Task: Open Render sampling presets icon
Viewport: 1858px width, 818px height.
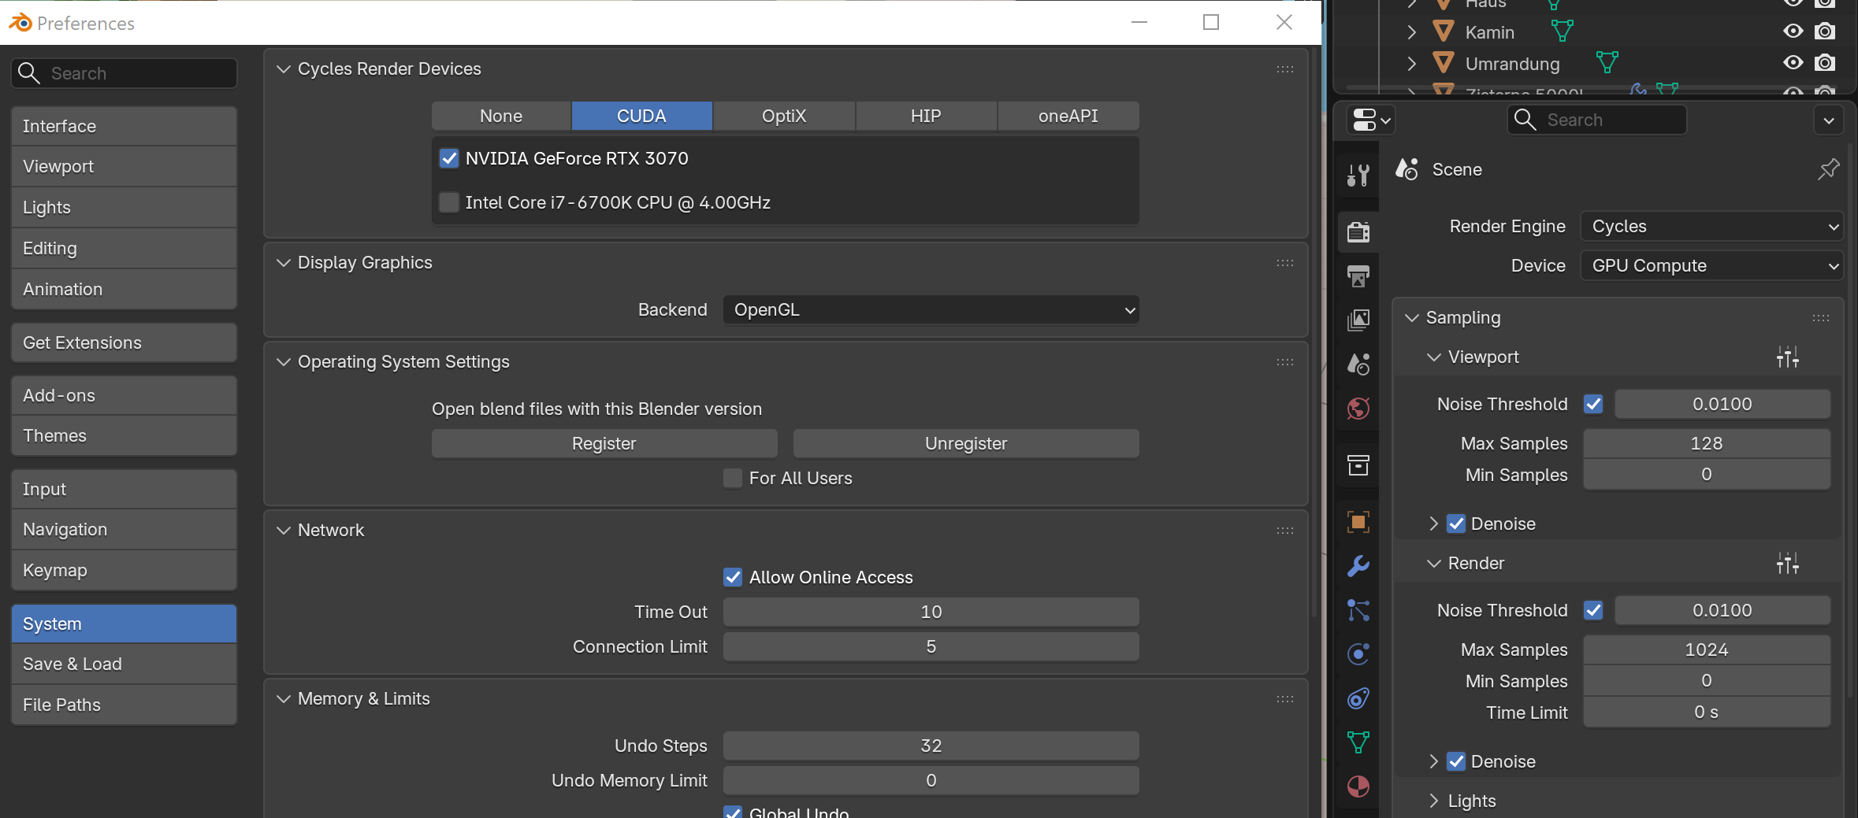Action: click(x=1787, y=564)
